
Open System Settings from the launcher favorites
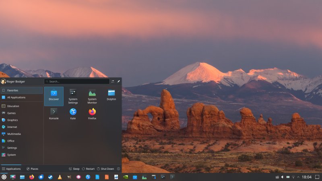tap(73, 96)
